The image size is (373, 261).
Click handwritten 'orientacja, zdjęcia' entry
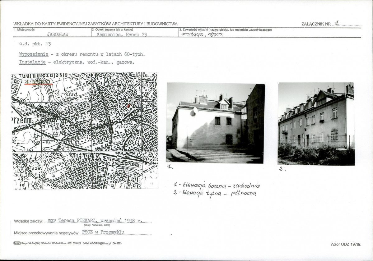[202, 34]
